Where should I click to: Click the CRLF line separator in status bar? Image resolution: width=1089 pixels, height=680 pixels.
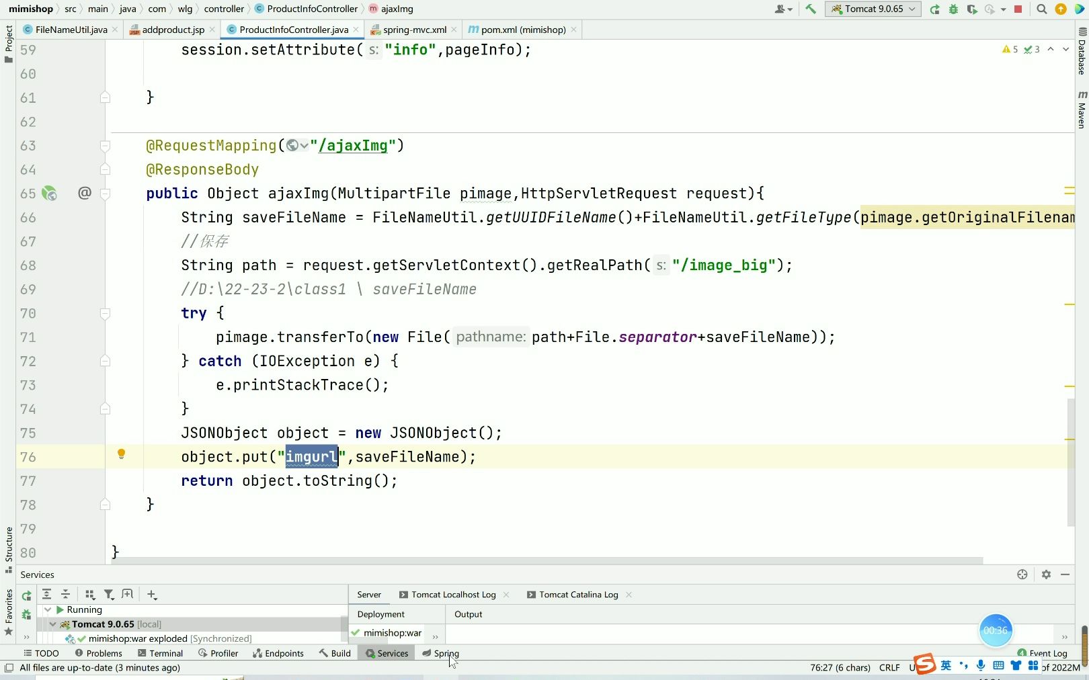(x=889, y=667)
